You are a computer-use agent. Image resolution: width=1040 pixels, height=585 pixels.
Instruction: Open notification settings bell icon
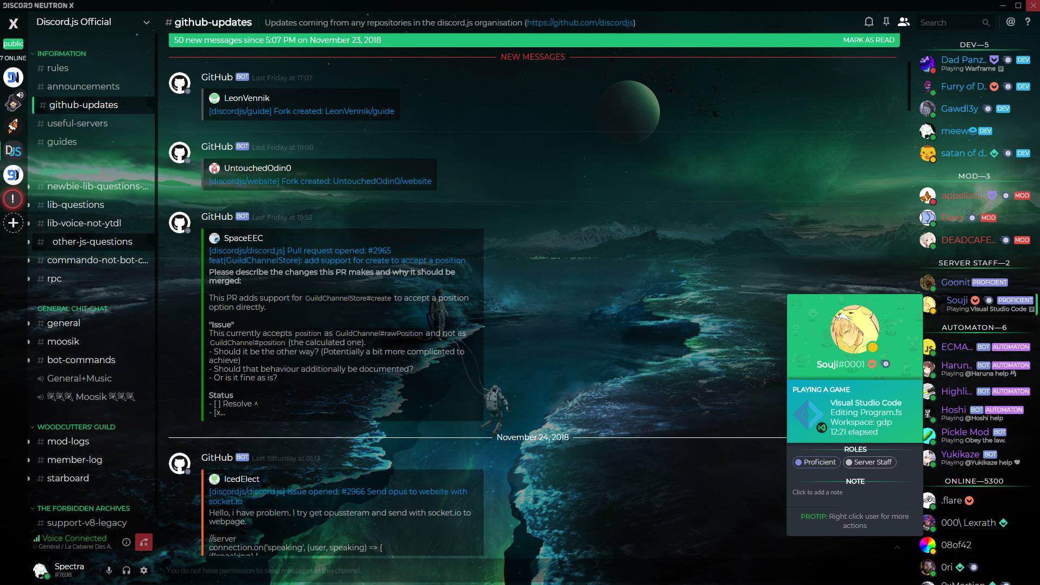click(869, 22)
